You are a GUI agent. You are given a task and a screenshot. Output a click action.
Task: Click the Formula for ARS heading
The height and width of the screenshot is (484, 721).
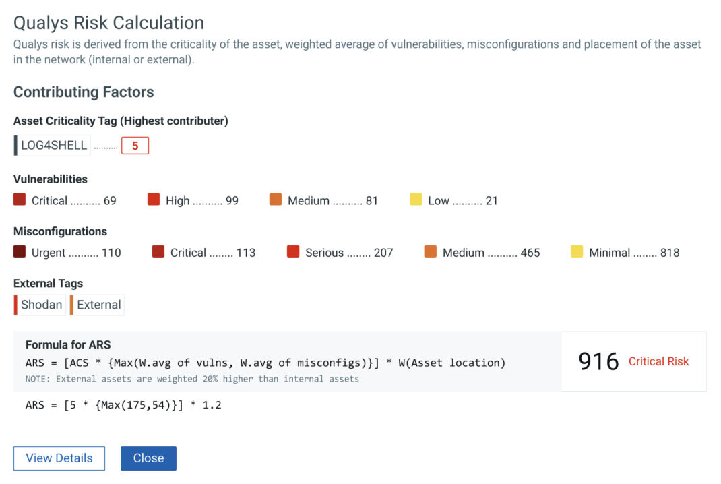pyautogui.click(x=67, y=344)
